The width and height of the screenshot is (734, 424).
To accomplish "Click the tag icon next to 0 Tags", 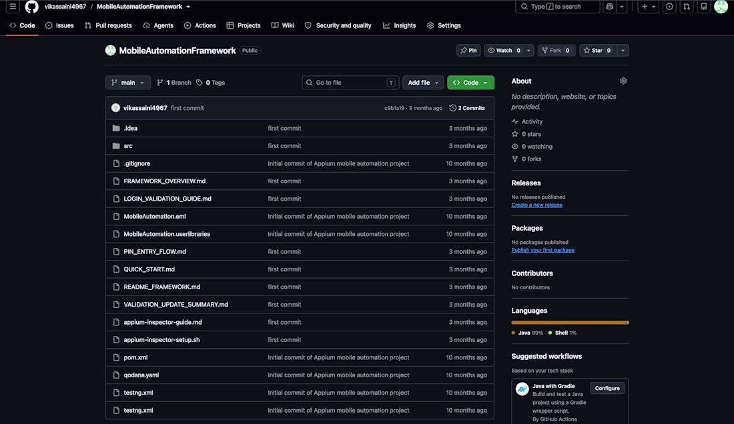I will 200,83.
